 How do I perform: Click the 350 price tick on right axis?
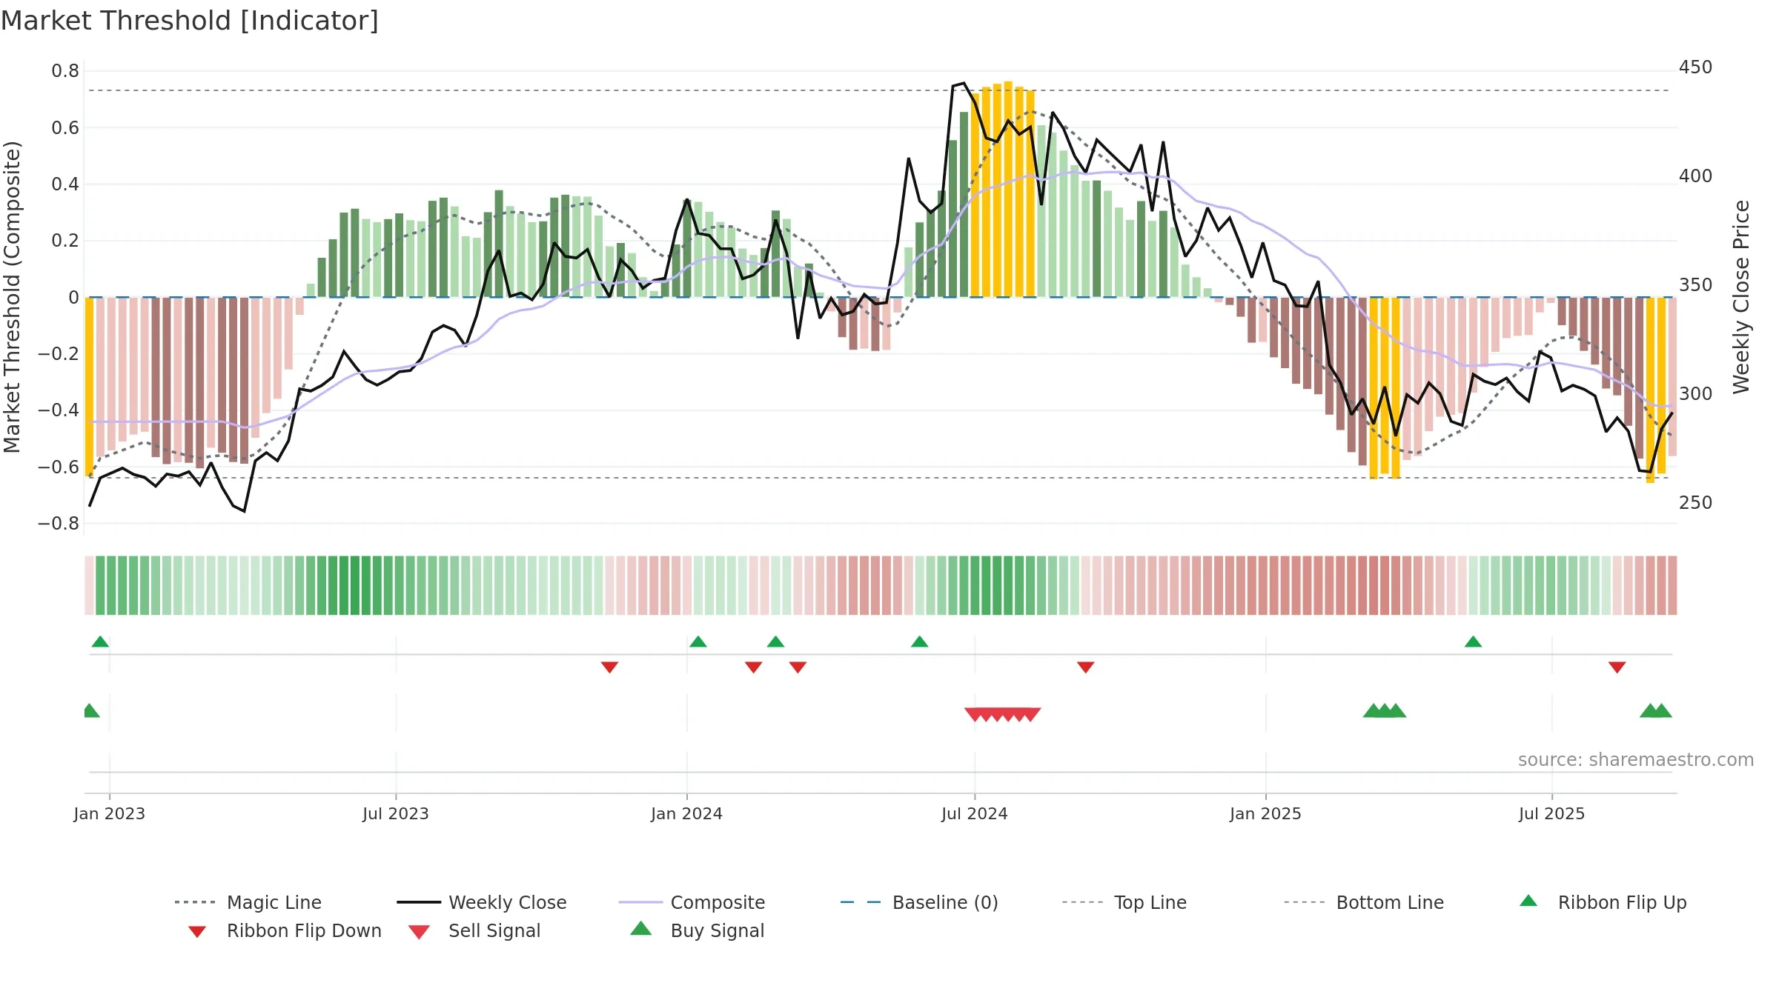pyautogui.click(x=1696, y=285)
